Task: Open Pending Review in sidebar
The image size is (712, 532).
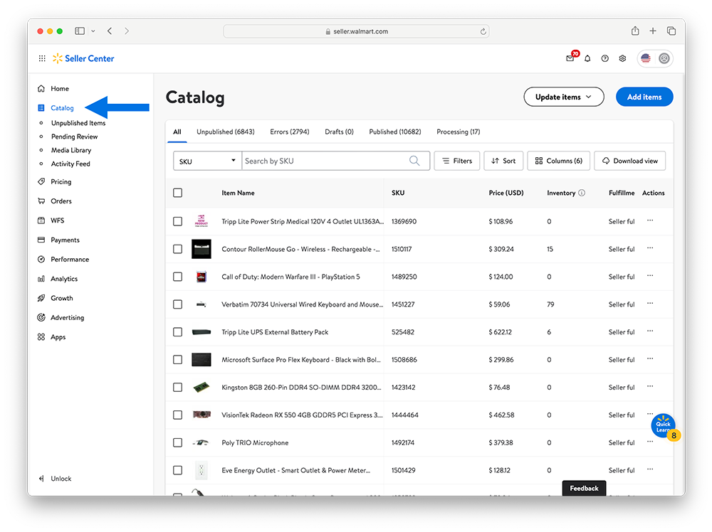Action: click(75, 137)
